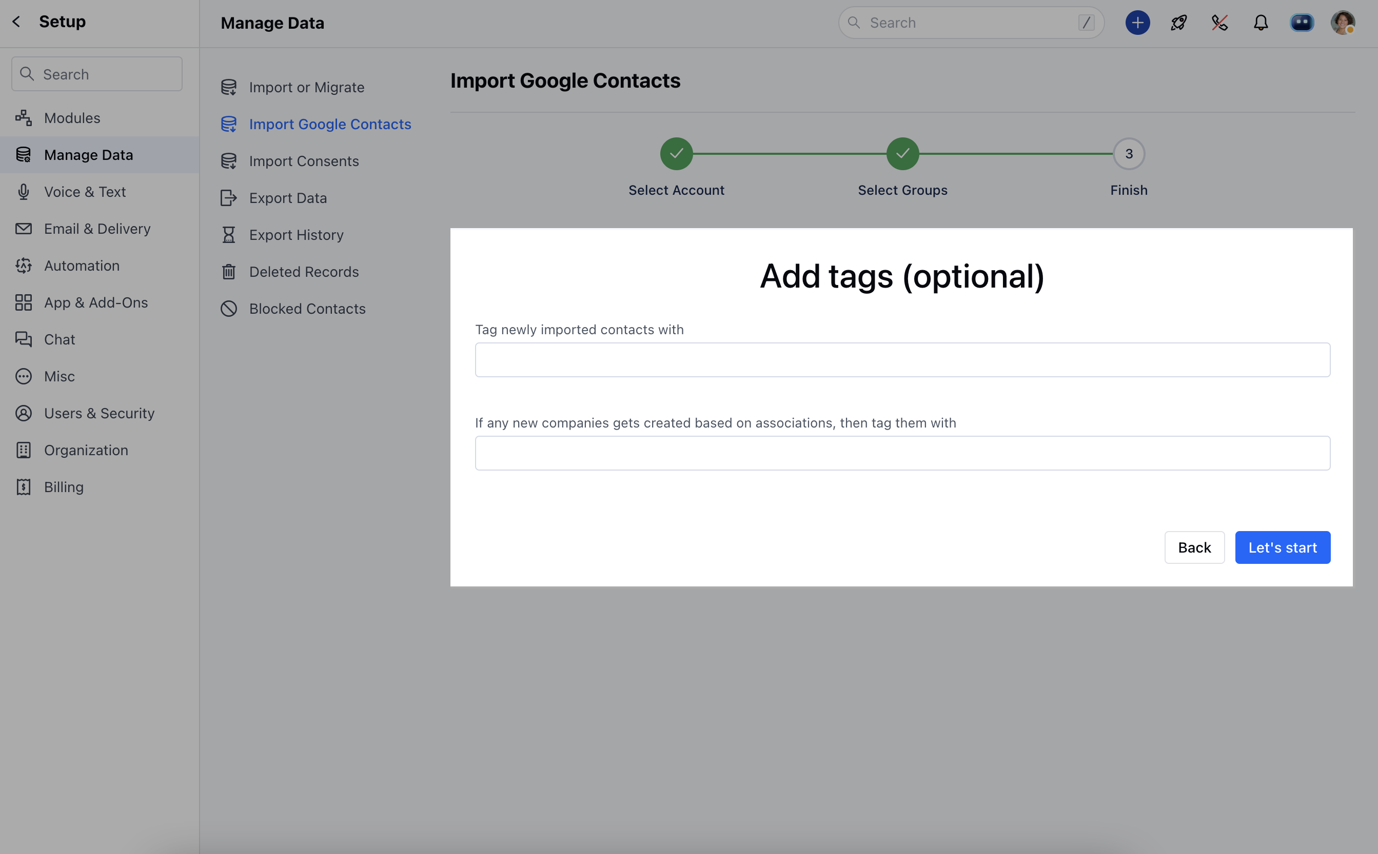Open Import or Migrate menu item
This screenshot has width=1378, height=854.
[306, 88]
